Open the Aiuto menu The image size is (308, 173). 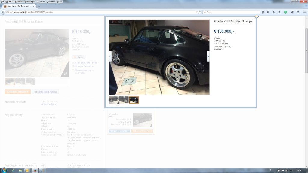[x=59, y=2]
